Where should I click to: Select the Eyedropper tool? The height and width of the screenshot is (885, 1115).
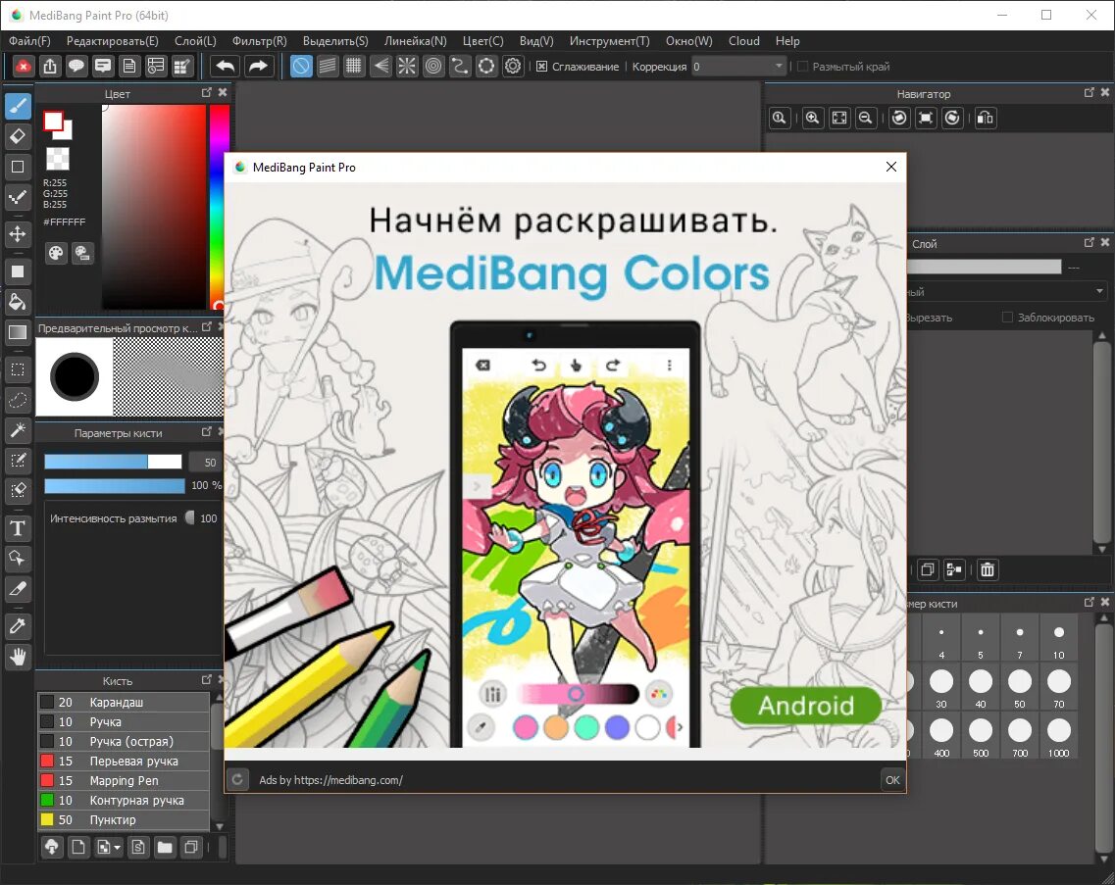(18, 625)
